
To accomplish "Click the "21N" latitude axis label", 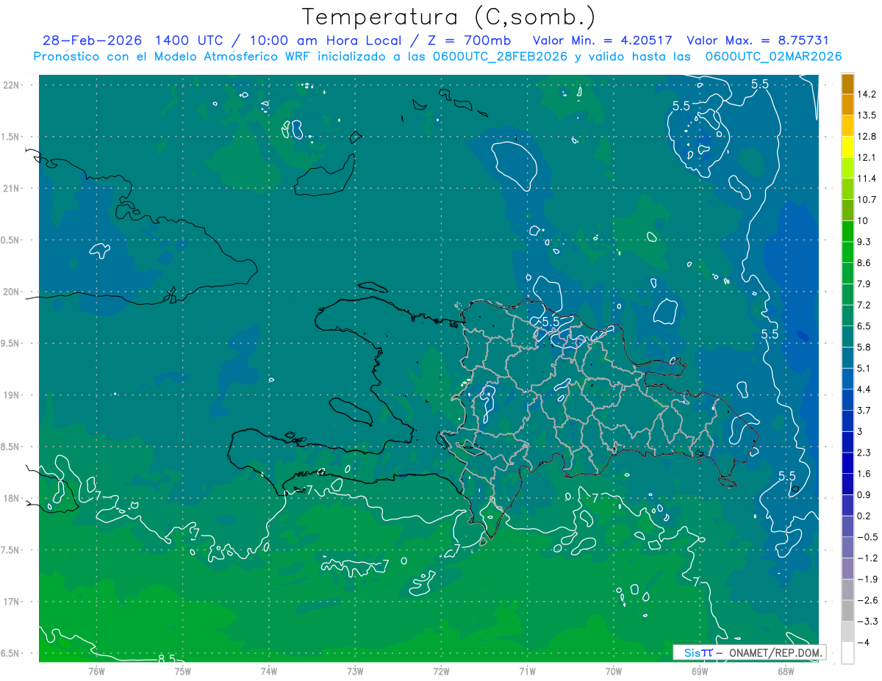I will coord(12,188).
